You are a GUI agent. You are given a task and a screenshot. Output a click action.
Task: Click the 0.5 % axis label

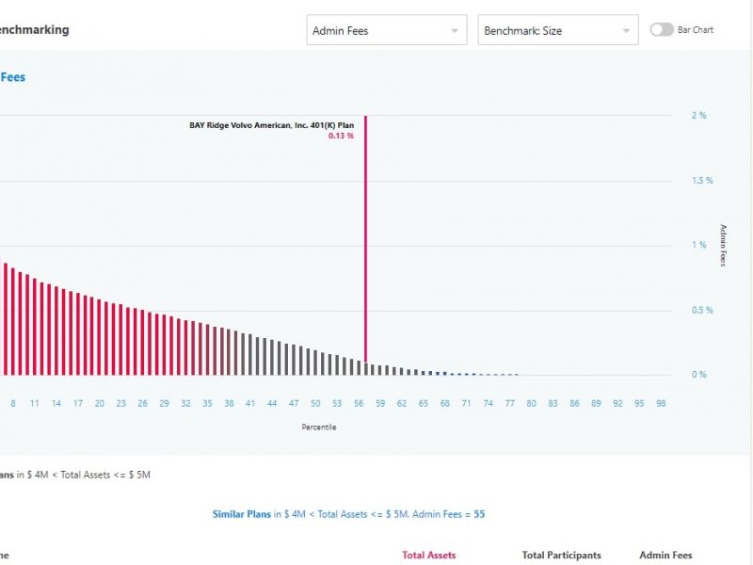tap(702, 310)
